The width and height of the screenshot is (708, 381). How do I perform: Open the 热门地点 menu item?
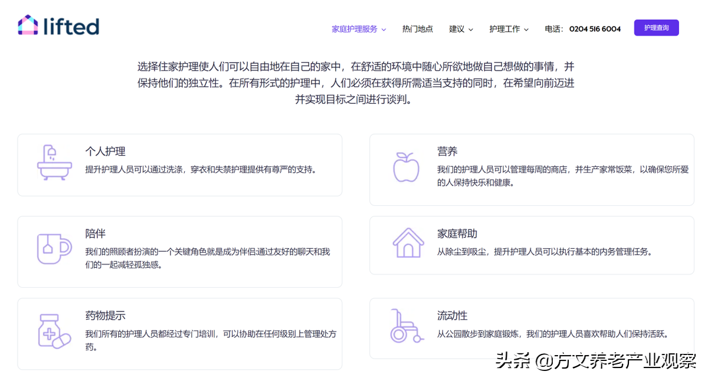pos(417,28)
